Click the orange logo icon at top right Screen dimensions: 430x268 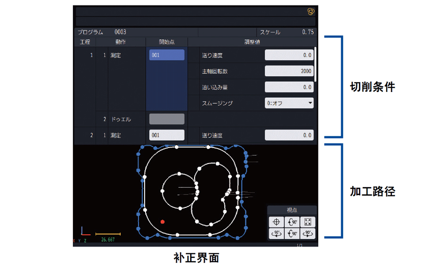311,11
